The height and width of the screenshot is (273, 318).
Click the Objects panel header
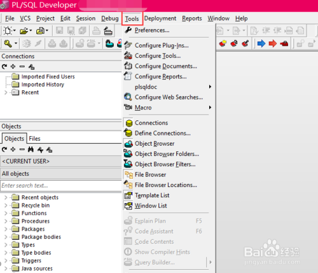61,127
